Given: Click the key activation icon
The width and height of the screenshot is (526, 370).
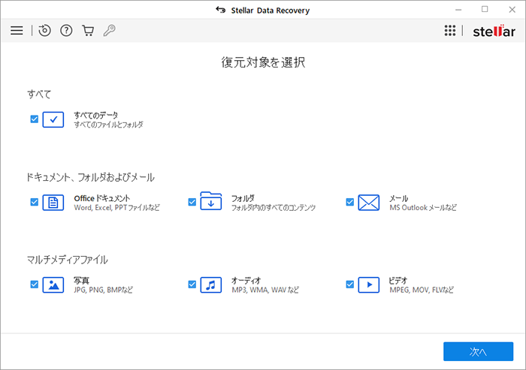Looking at the screenshot, I should (109, 31).
